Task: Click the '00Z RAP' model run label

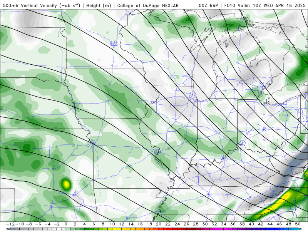Action: tap(208, 5)
